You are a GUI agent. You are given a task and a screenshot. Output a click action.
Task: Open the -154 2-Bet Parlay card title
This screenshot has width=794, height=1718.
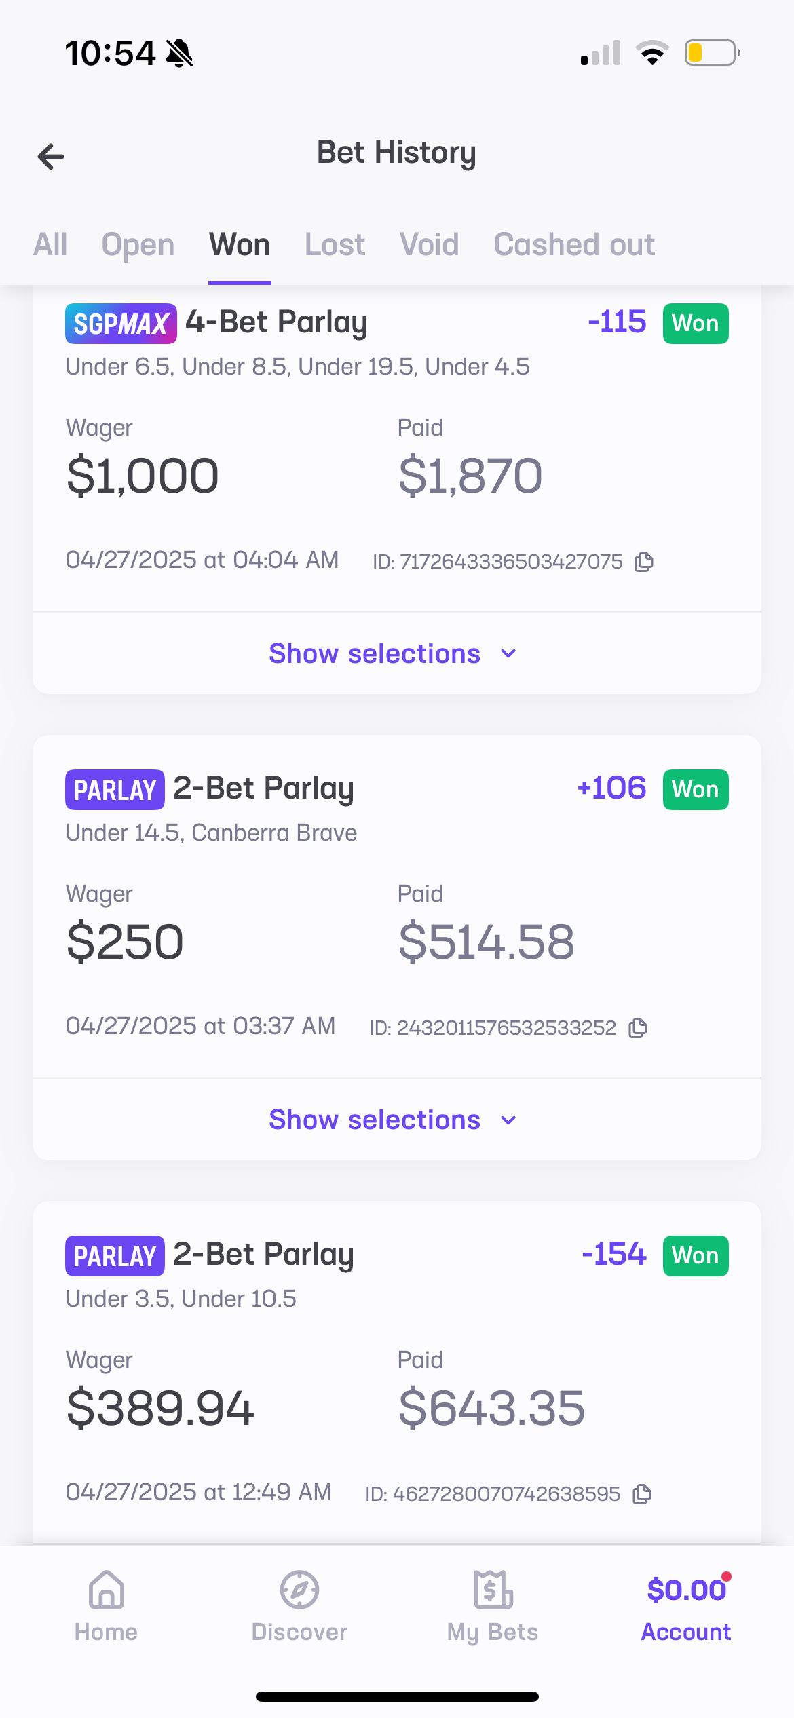[x=263, y=1255]
